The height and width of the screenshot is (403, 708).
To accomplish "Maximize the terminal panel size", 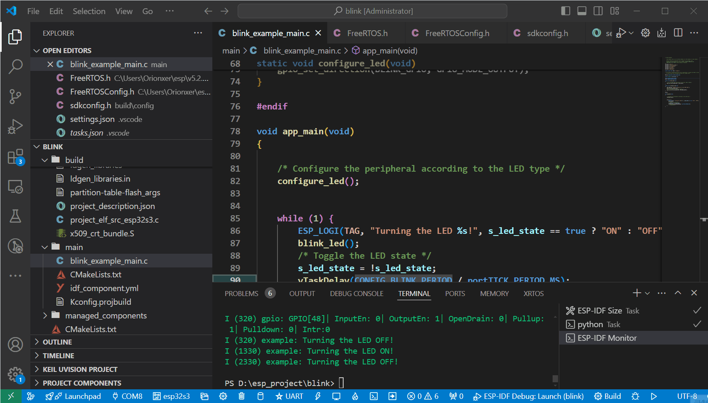I will [x=678, y=293].
